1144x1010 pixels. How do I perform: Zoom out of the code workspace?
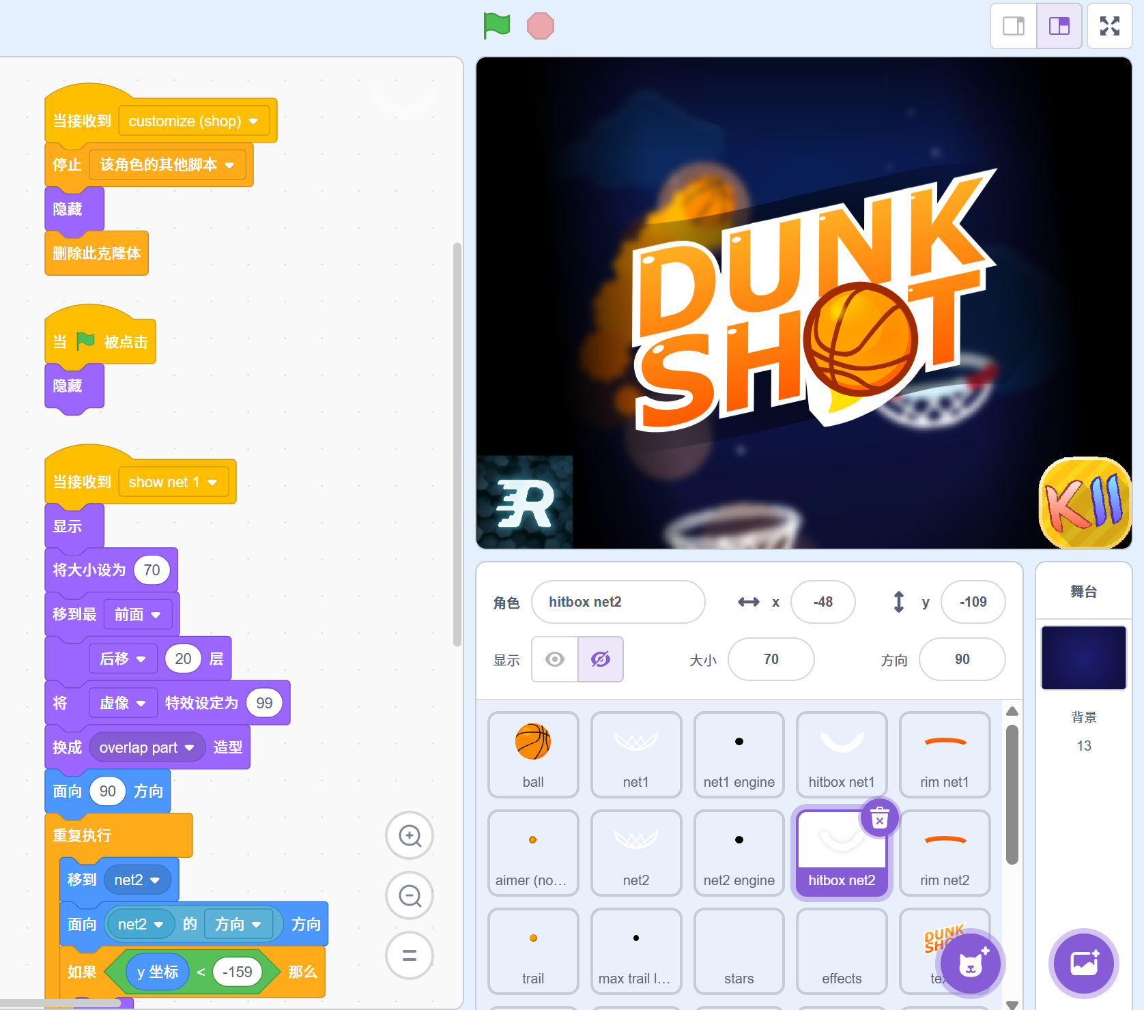point(410,895)
